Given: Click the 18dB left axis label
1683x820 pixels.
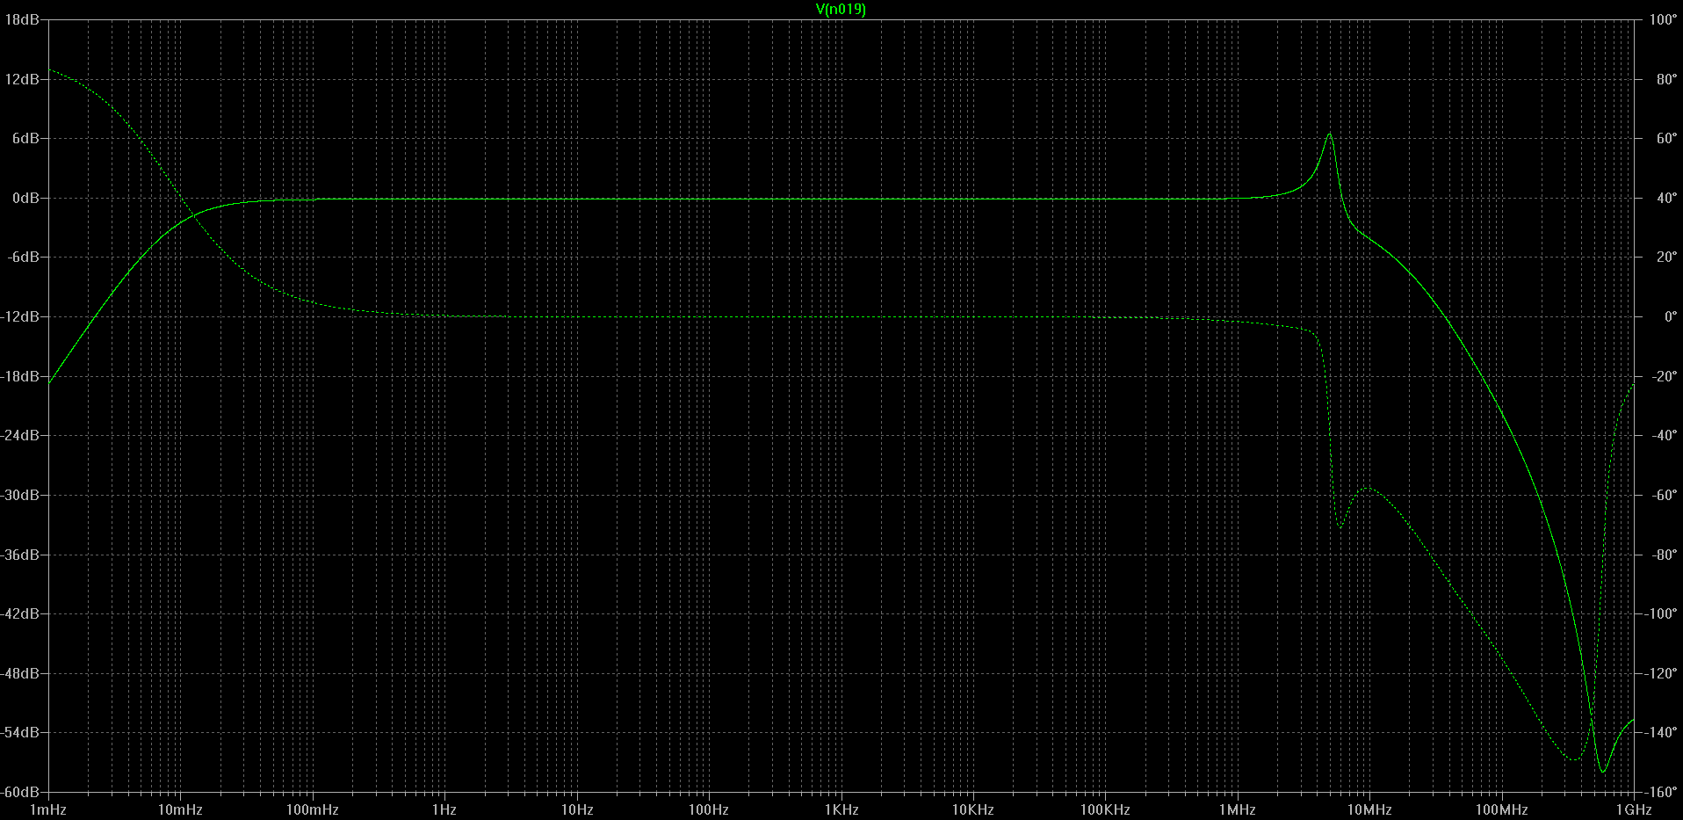Looking at the screenshot, I should [x=22, y=19].
